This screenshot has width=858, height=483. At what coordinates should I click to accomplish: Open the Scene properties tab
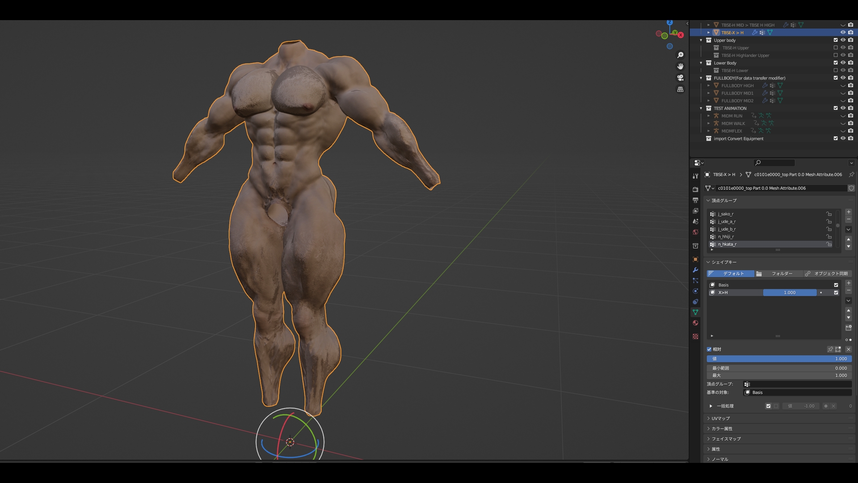click(695, 221)
